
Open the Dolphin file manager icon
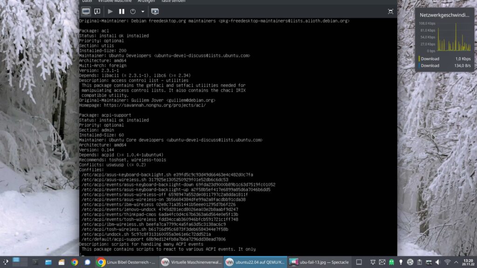48,262
